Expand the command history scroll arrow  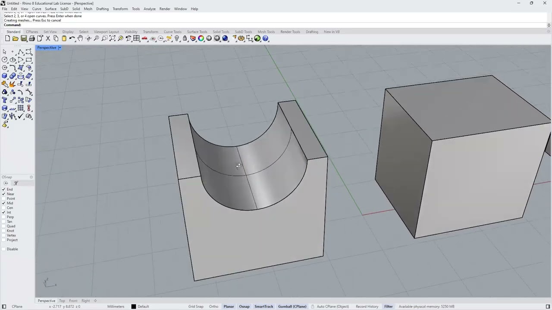(x=549, y=25)
